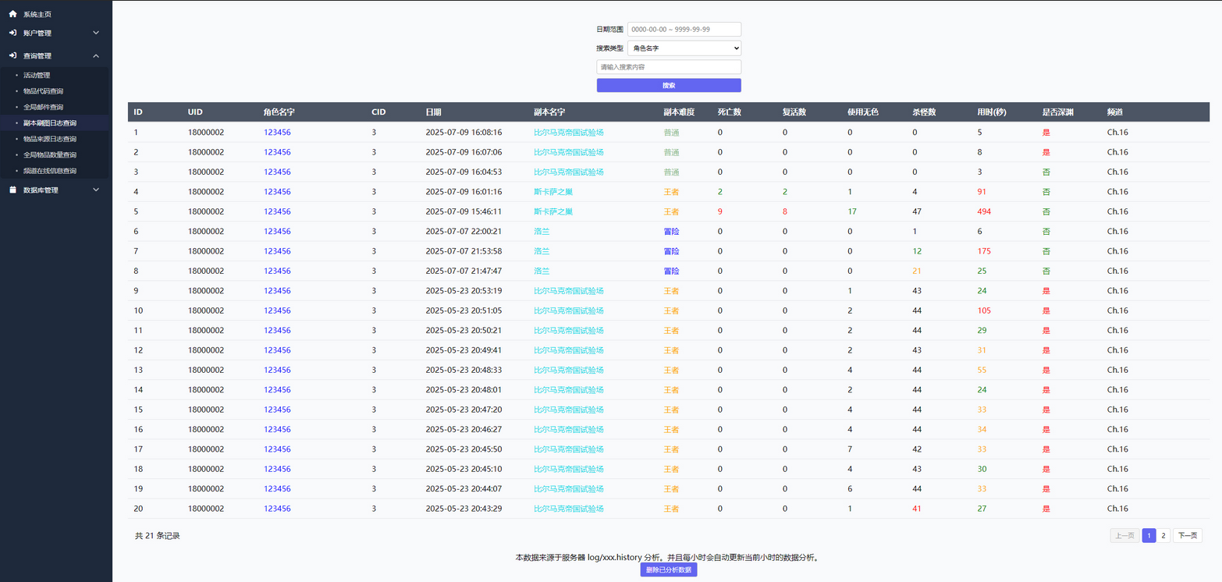Screen dimensions: 1222x582
Task: Click the 日期范围 date input field
Action: point(684,29)
